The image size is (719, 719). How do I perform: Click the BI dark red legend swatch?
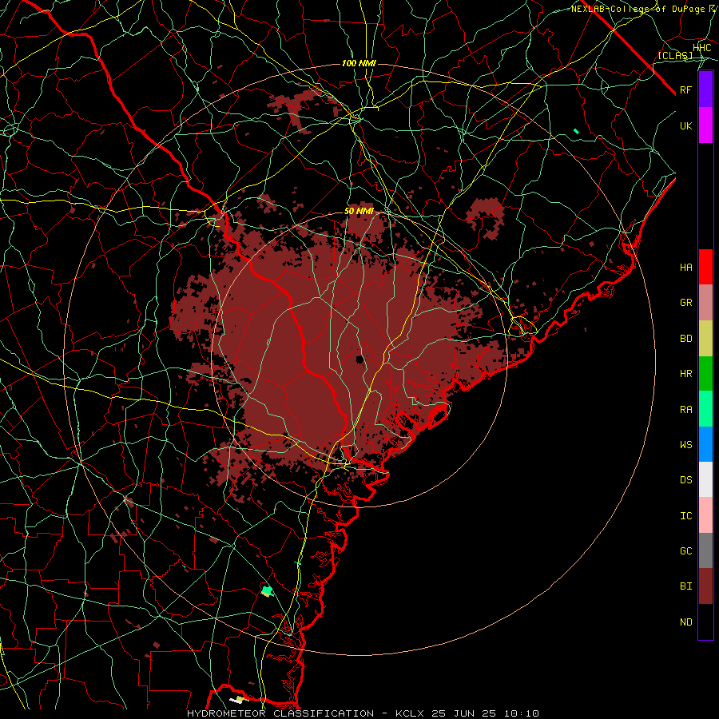705,586
